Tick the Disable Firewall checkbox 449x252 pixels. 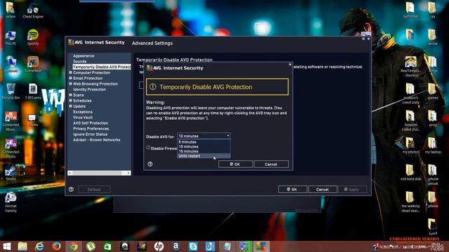[x=148, y=148]
